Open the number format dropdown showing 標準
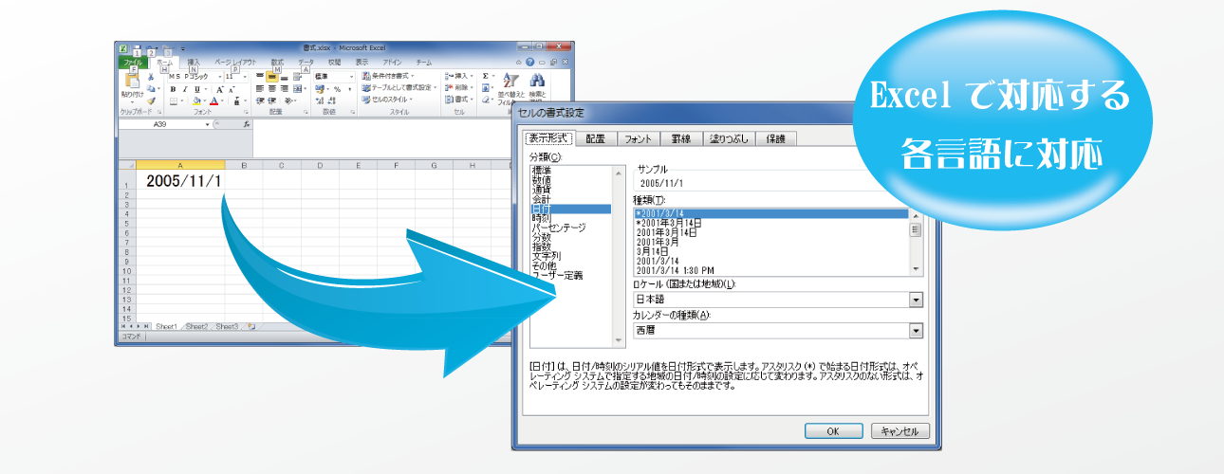Viewport: 1224px width, 474px height. (x=351, y=77)
